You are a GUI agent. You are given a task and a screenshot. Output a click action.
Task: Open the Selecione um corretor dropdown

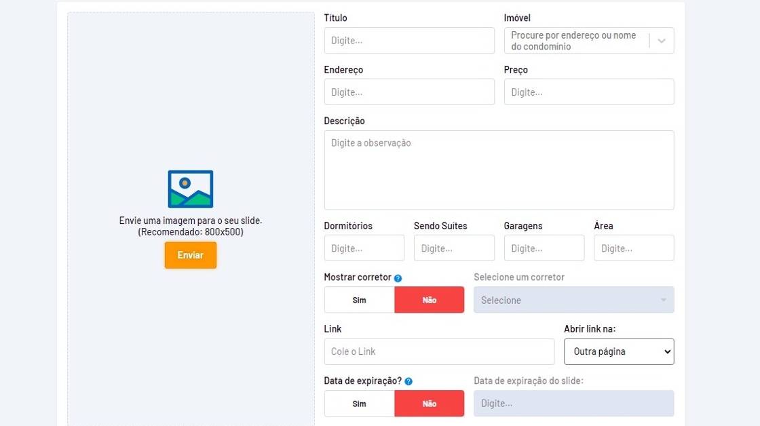573,300
